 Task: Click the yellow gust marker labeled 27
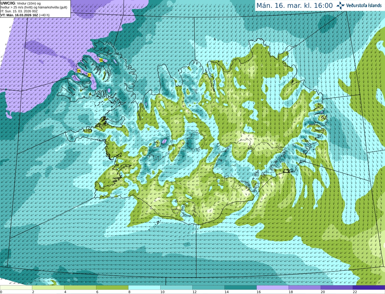pyautogui.click(x=89, y=75)
